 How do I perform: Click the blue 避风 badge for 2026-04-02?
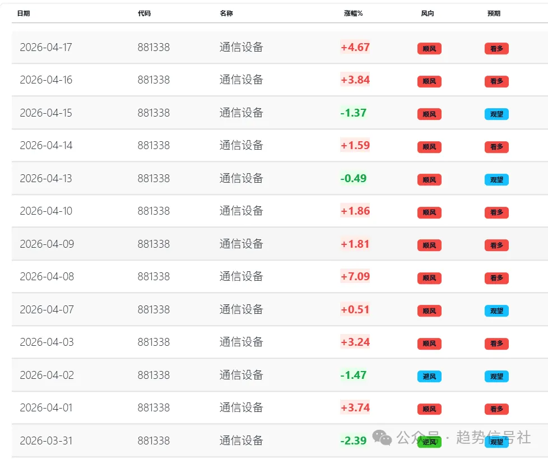pyautogui.click(x=429, y=377)
